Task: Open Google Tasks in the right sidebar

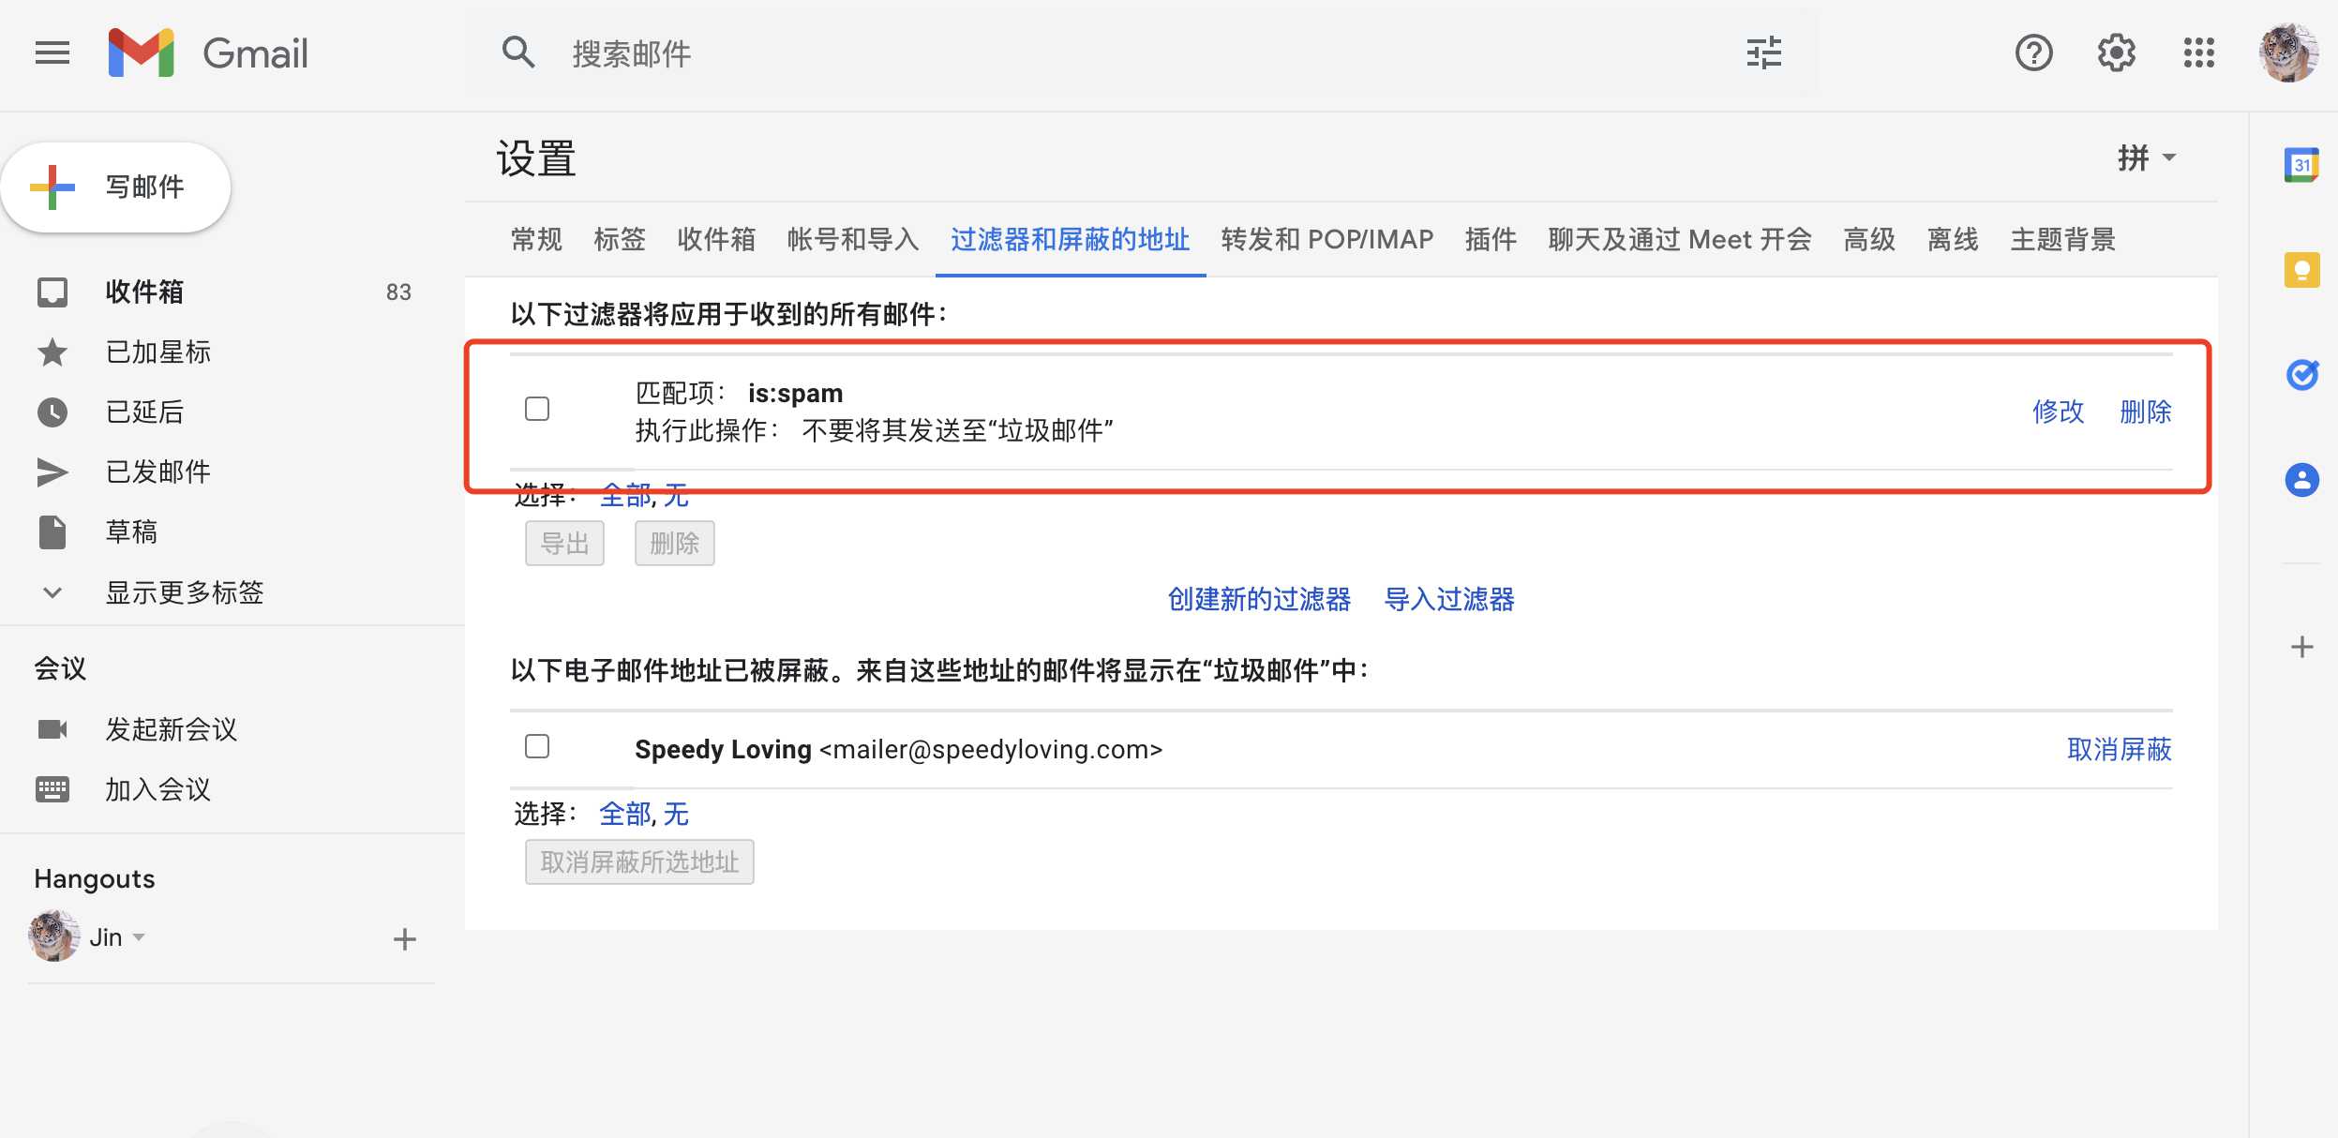Action: tap(2302, 375)
